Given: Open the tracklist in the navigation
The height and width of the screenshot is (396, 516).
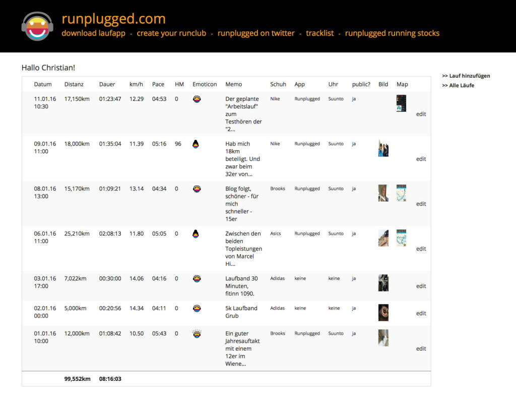Looking at the screenshot, I should tap(319, 33).
